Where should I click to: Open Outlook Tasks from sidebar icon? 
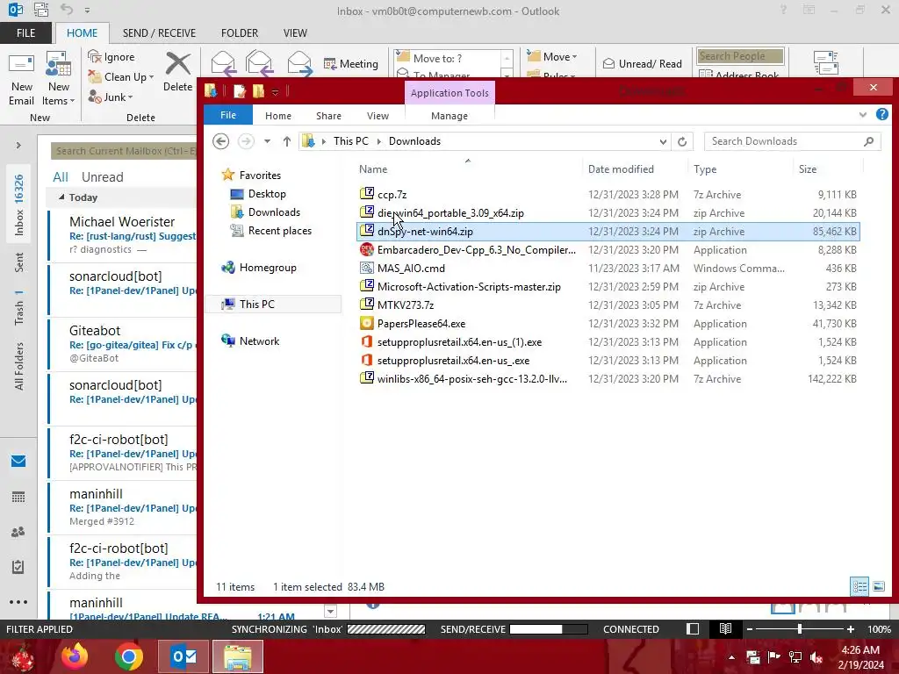[x=18, y=567]
